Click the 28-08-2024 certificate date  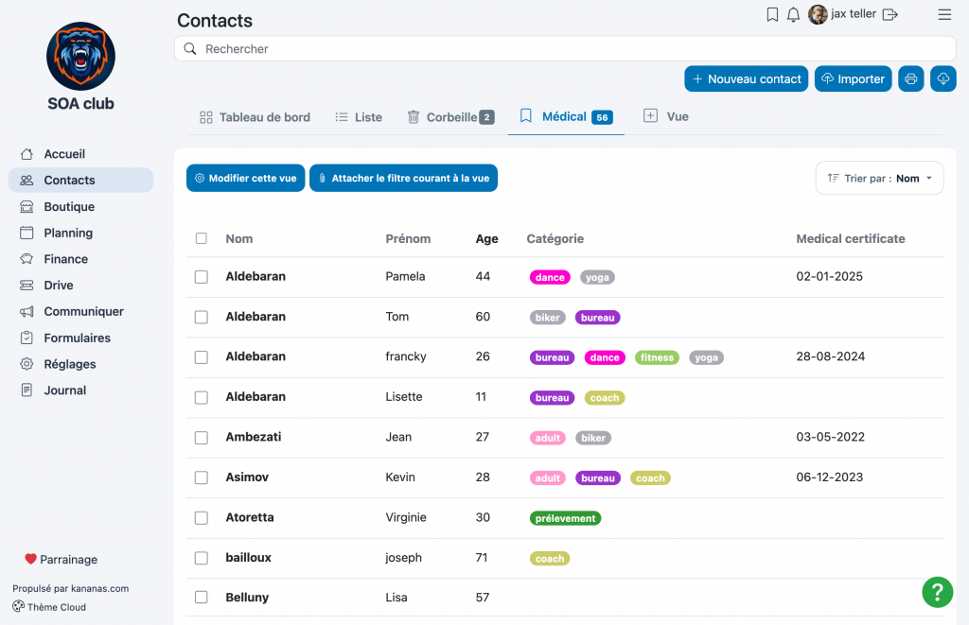(831, 356)
